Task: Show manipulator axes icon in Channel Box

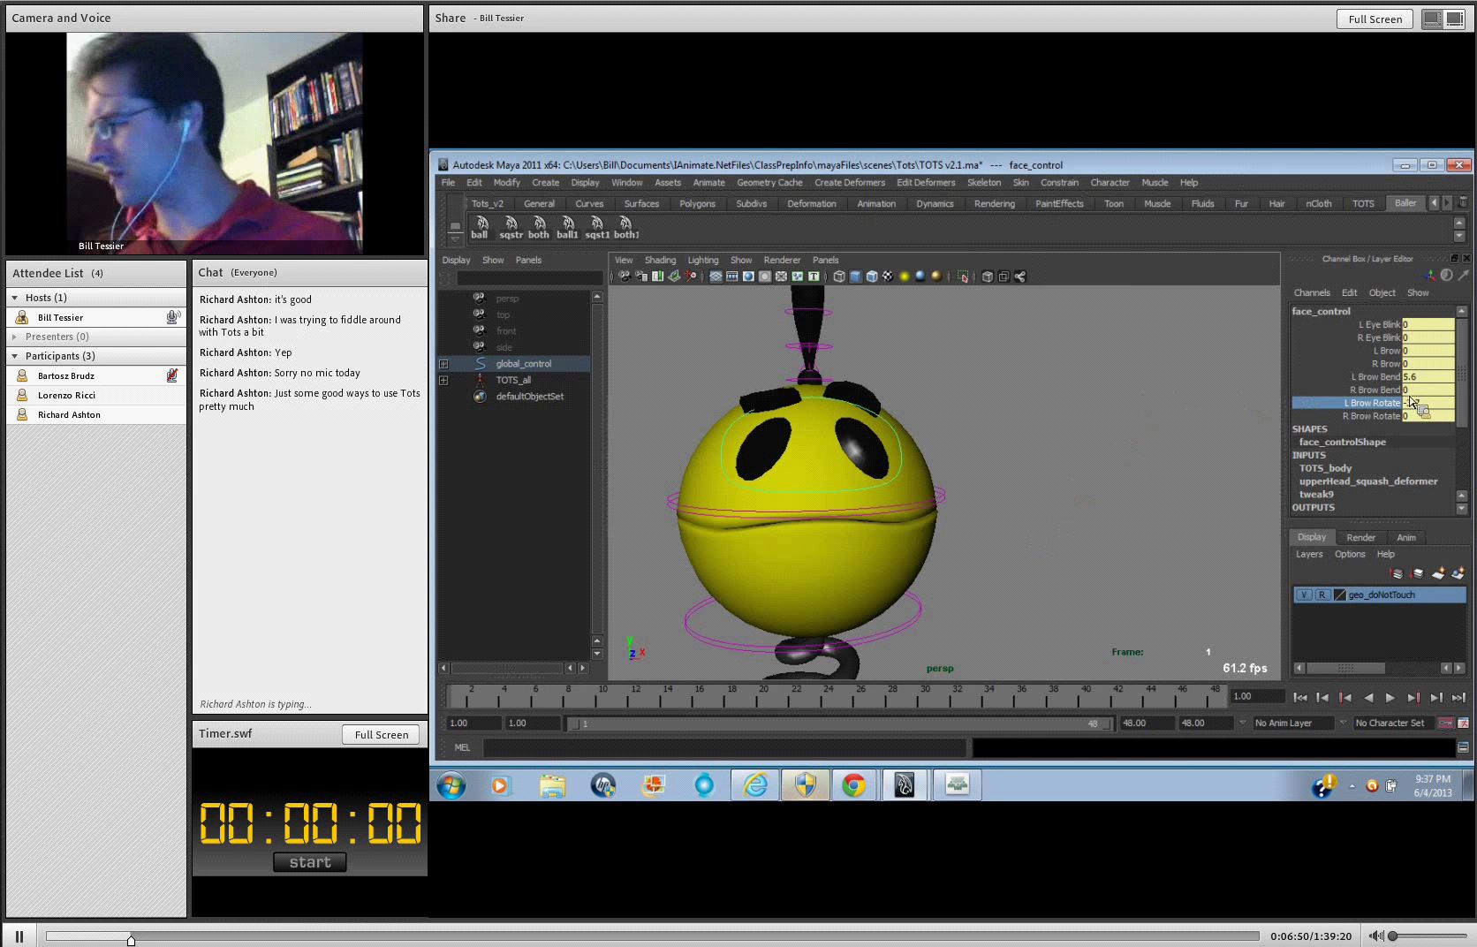Action: 1430,275
